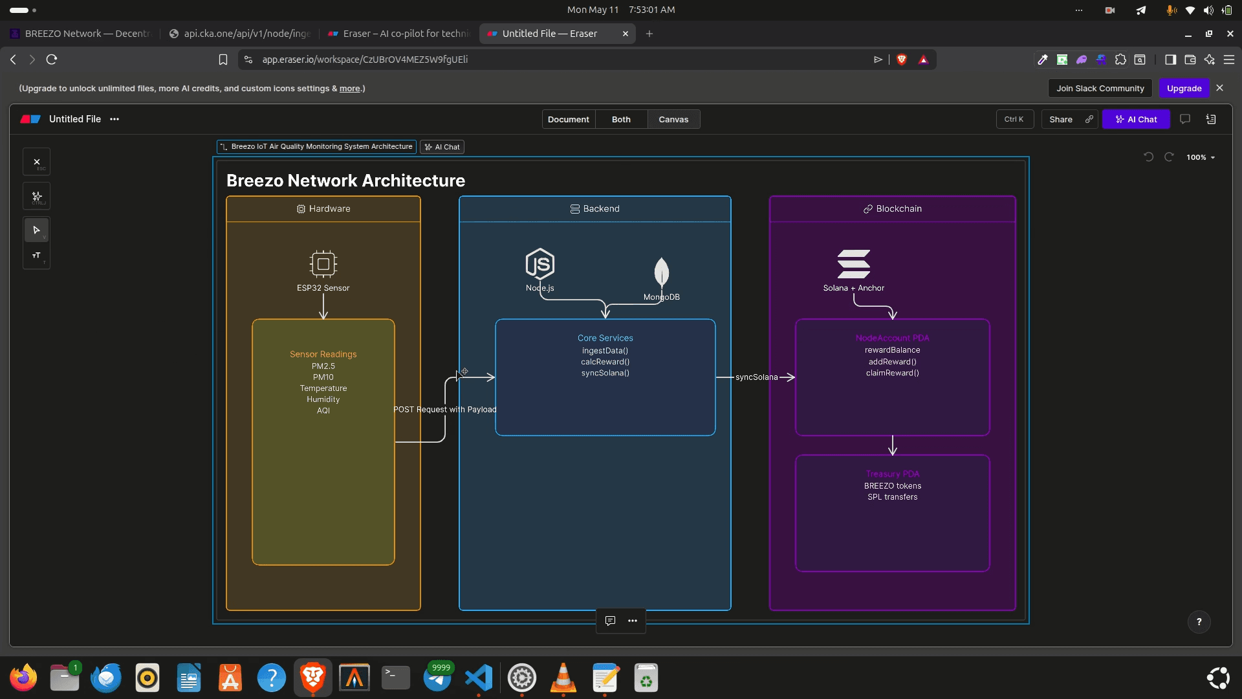Rename the Untitled File title
Screen dimensions: 1242x699
[x=75, y=119]
